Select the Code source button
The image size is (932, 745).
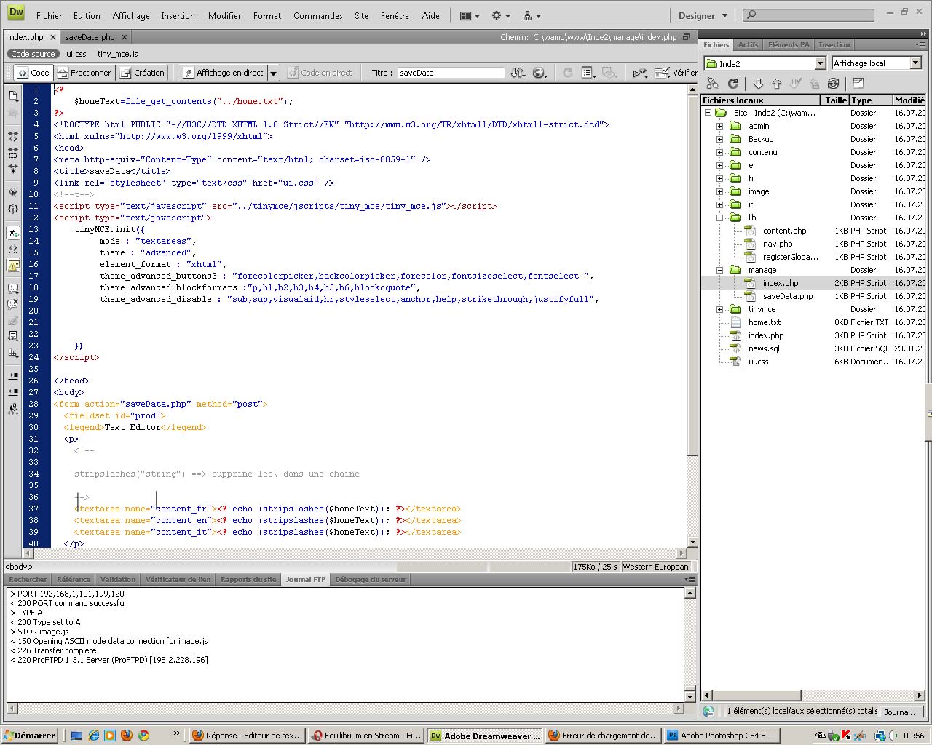(33, 54)
